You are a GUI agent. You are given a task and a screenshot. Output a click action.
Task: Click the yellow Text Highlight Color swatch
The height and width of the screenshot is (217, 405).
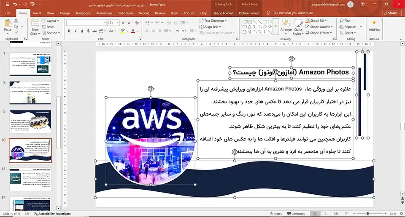[123, 31]
